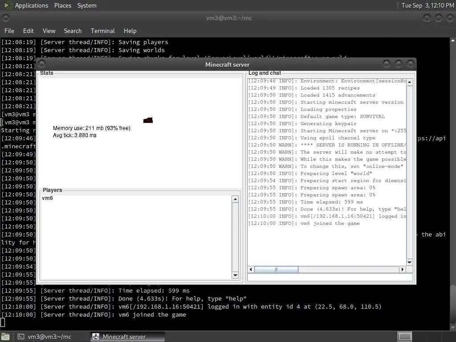Click the Memory use stats text
Screen dimensions: 456x342
click(x=92, y=128)
